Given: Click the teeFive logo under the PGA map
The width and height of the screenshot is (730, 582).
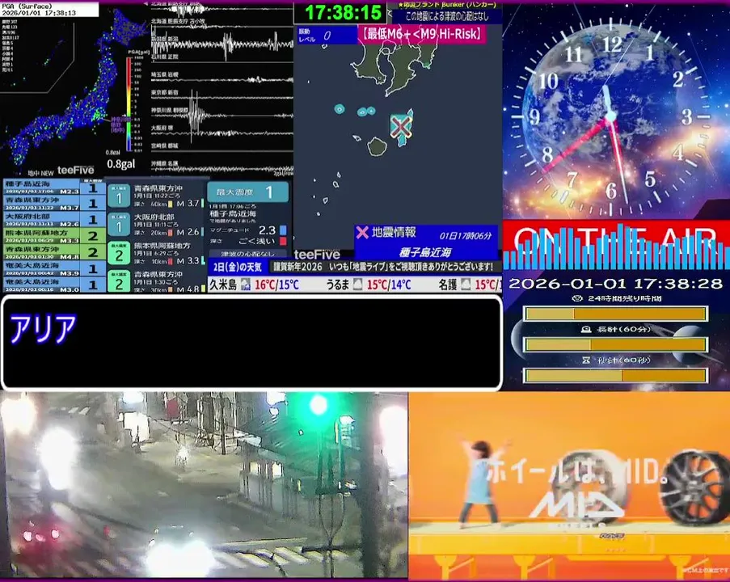Looking at the screenshot, I should [x=75, y=171].
